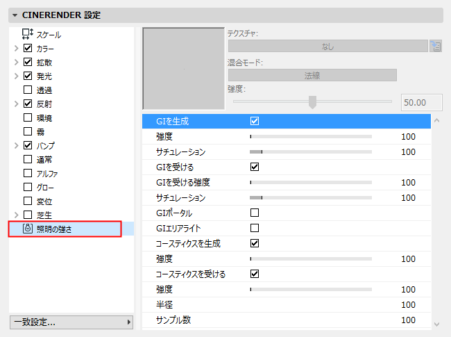Expand the 反射 tree node
Screen dimensions: 451x337
(x=17, y=104)
